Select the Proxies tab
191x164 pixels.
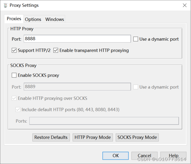pos(14,19)
